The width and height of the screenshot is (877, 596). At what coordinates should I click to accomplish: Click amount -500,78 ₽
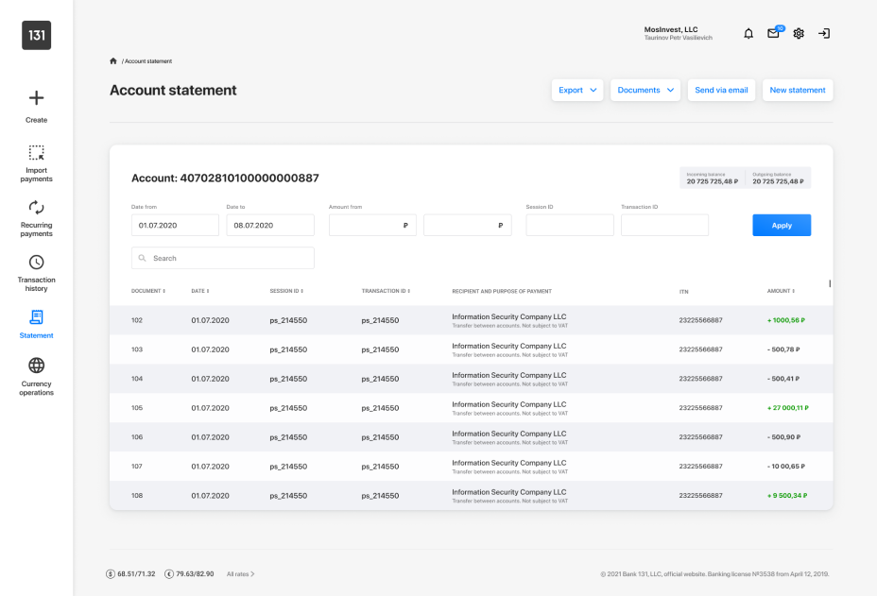click(783, 349)
